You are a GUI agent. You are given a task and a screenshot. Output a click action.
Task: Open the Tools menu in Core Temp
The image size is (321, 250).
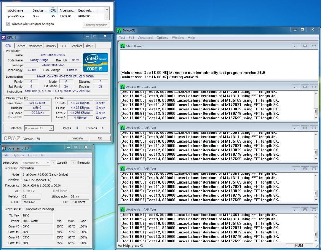(x=31, y=155)
